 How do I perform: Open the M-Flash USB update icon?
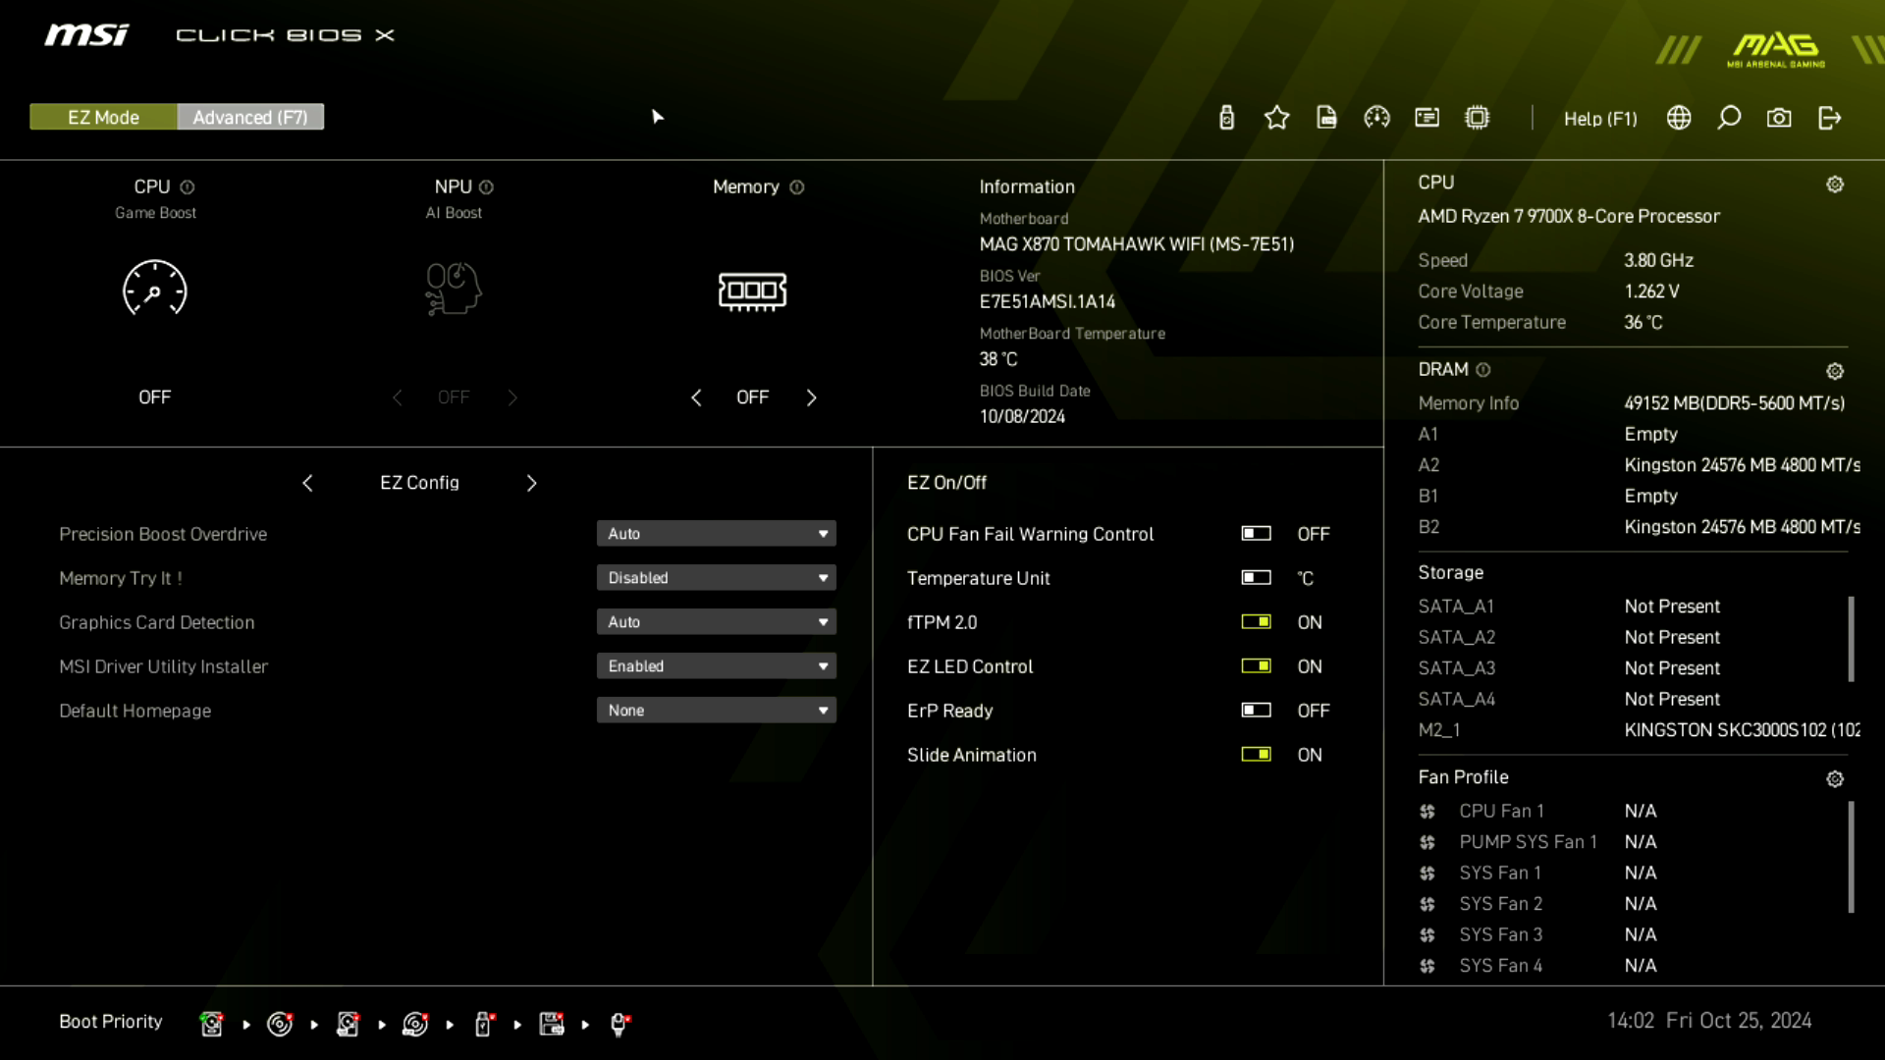[1226, 118]
